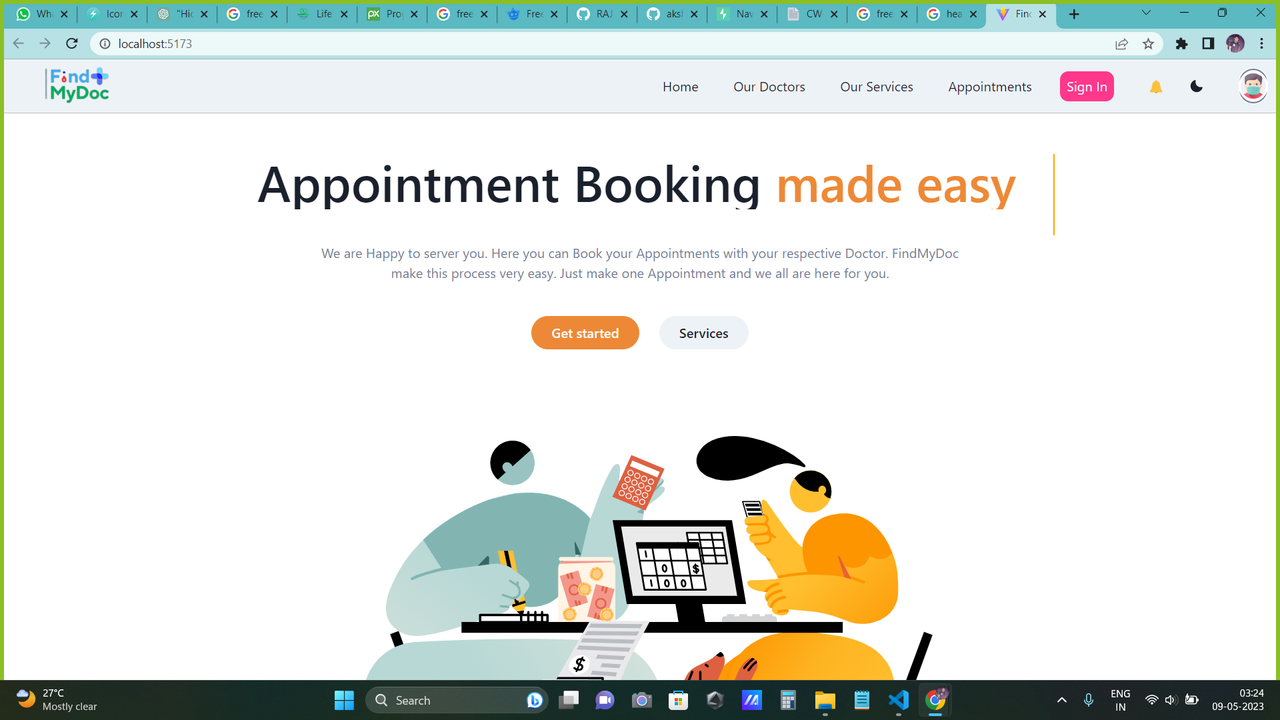Open Visual Studio Code from taskbar
This screenshot has width=1280, height=720.
coord(899,700)
